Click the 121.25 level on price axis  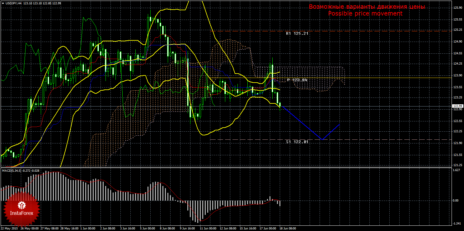(457, 165)
